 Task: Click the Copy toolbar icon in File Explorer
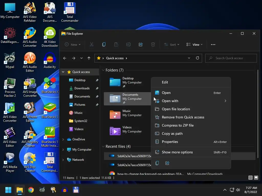[x=104, y=44]
